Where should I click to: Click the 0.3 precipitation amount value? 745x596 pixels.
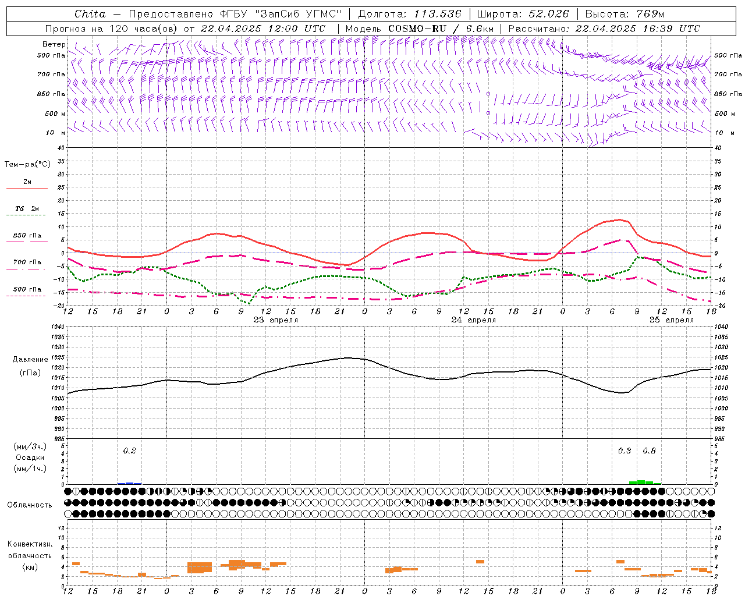click(x=625, y=450)
